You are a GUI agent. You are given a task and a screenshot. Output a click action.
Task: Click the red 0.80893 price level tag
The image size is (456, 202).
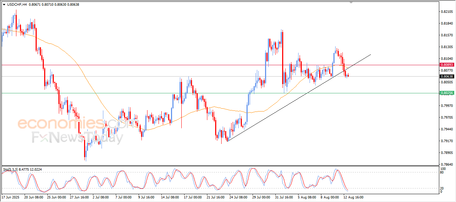point(447,65)
